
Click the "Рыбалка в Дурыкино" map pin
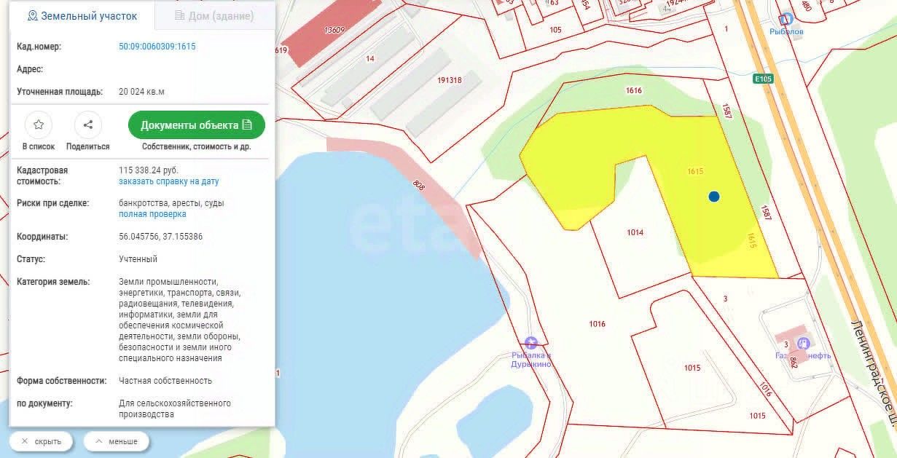pyautogui.click(x=531, y=342)
